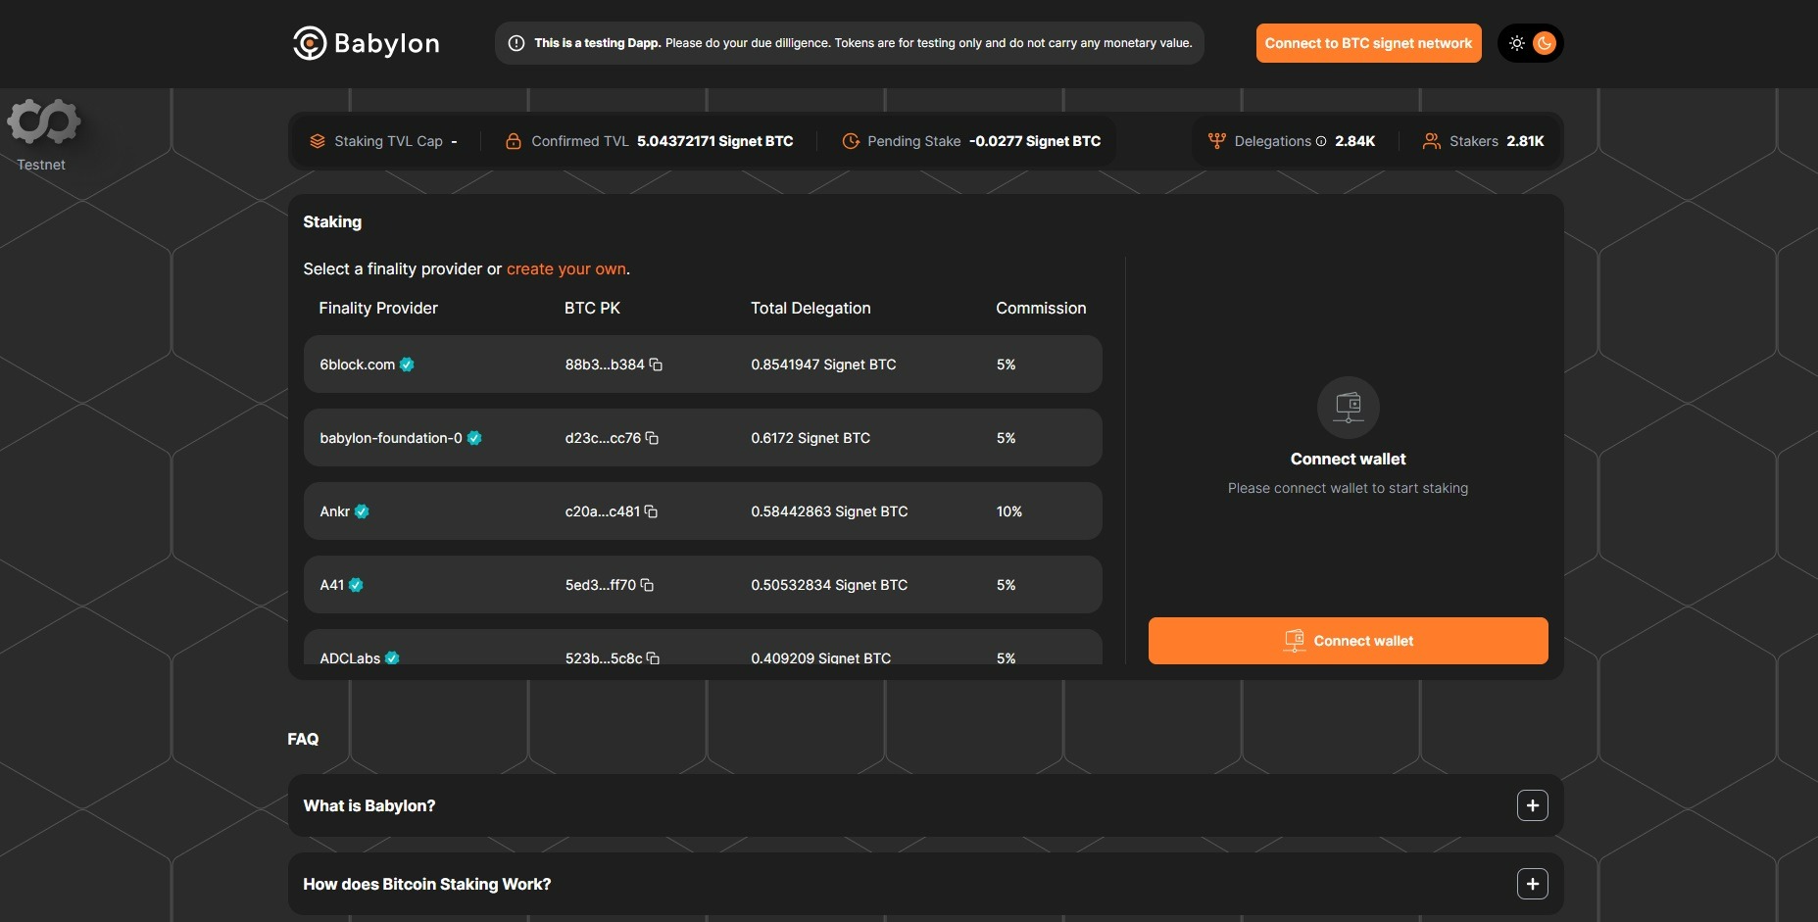Copy the Ankr BTC PK
The height and width of the screenshot is (922, 1818).
(x=652, y=511)
